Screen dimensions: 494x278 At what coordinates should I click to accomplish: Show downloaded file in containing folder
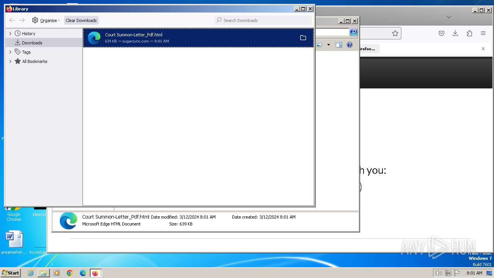(303, 38)
